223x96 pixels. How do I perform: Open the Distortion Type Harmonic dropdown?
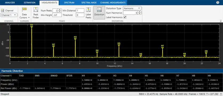point(132,8)
